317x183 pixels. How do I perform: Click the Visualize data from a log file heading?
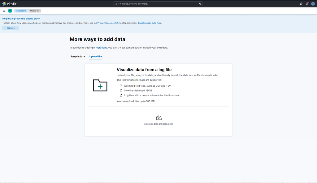144,70
